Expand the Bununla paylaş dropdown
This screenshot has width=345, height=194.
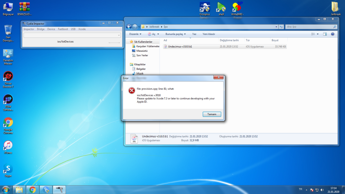point(175,34)
